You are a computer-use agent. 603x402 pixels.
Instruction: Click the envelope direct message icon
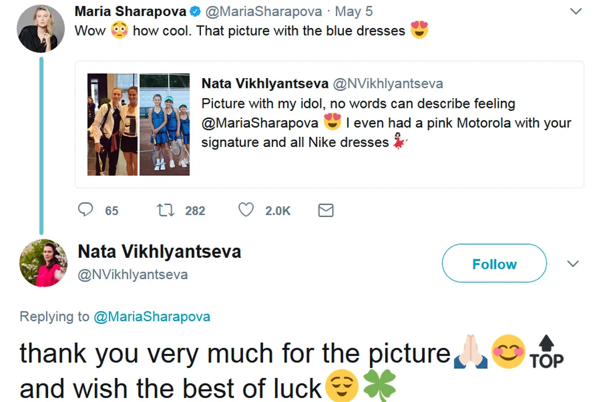pos(326,210)
